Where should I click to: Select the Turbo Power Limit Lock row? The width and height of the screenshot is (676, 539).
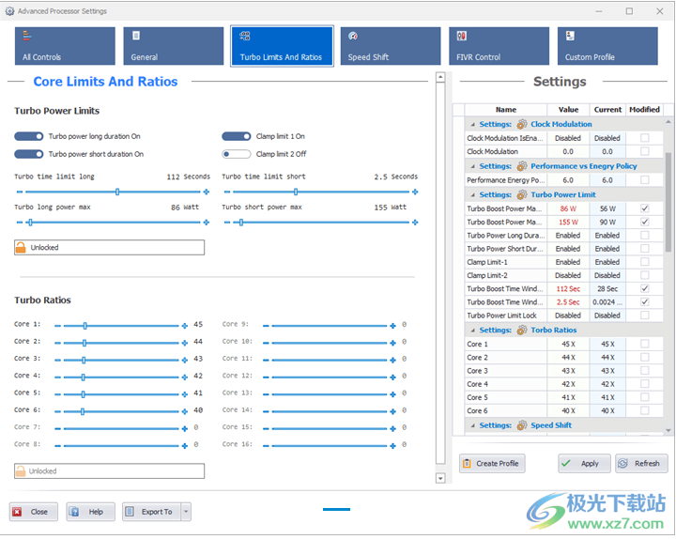pos(564,316)
